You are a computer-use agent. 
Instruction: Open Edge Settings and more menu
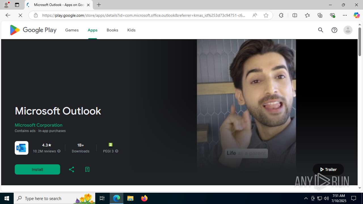point(345,15)
